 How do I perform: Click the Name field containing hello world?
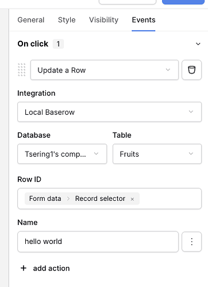coord(98,242)
